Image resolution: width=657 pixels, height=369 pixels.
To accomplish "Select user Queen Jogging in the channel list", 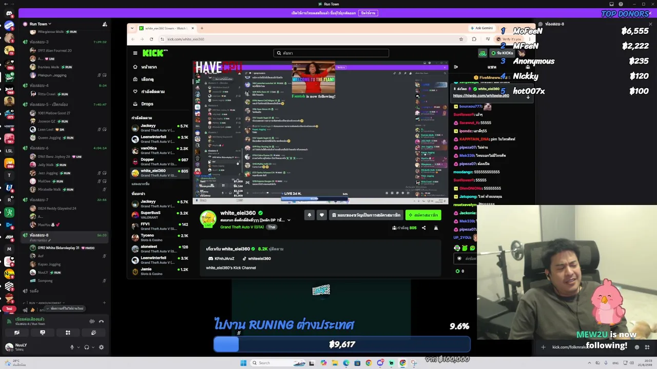I will click(50, 137).
